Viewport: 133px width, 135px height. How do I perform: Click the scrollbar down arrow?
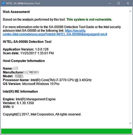click(x=130, y=123)
